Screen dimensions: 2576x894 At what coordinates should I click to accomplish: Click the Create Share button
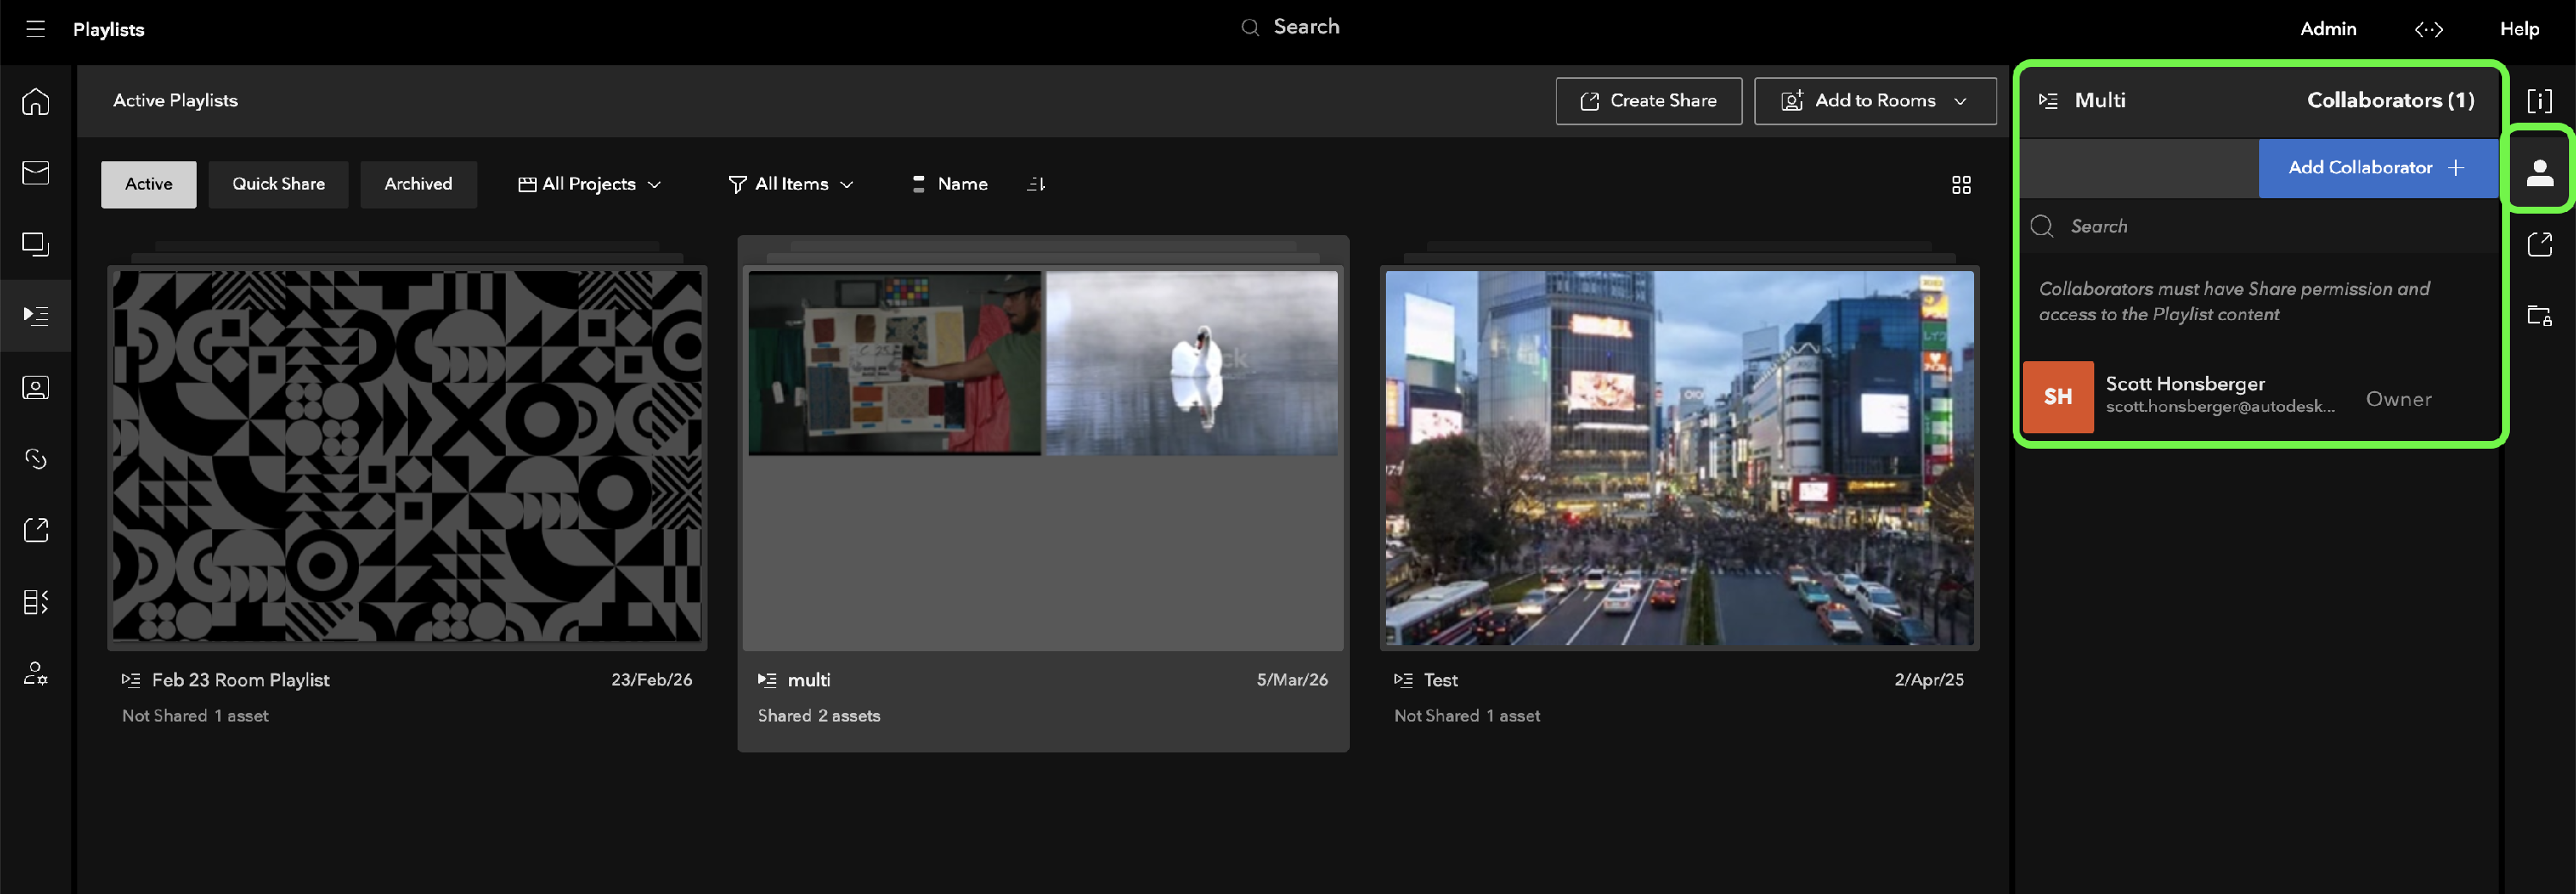[1648, 101]
